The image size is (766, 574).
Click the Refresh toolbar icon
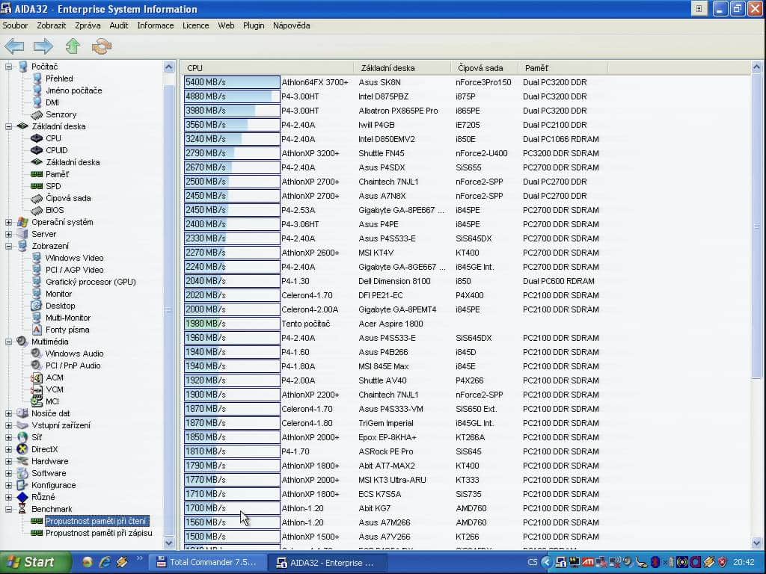click(102, 46)
